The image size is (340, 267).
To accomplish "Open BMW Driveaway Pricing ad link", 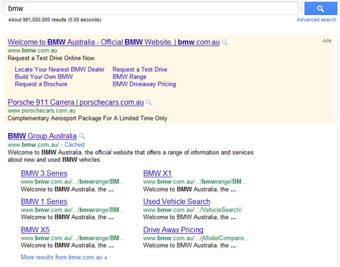I will [x=144, y=84].
